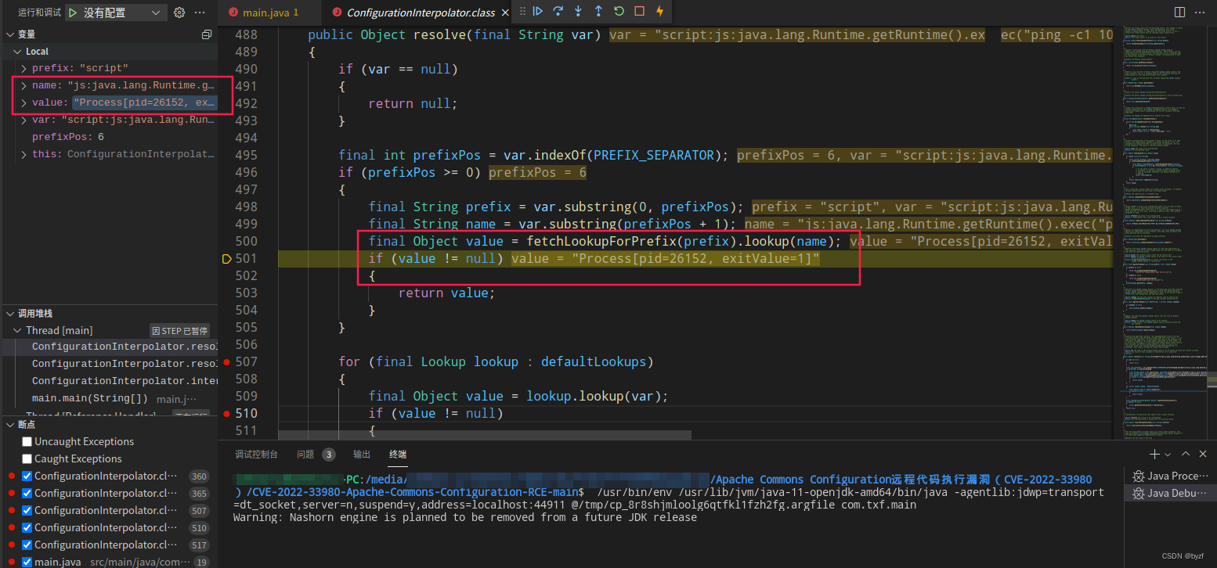Open the 问题 (Problems) tab
The width and height of the screenshot is (1217, 568).
(x=305, y=454)
